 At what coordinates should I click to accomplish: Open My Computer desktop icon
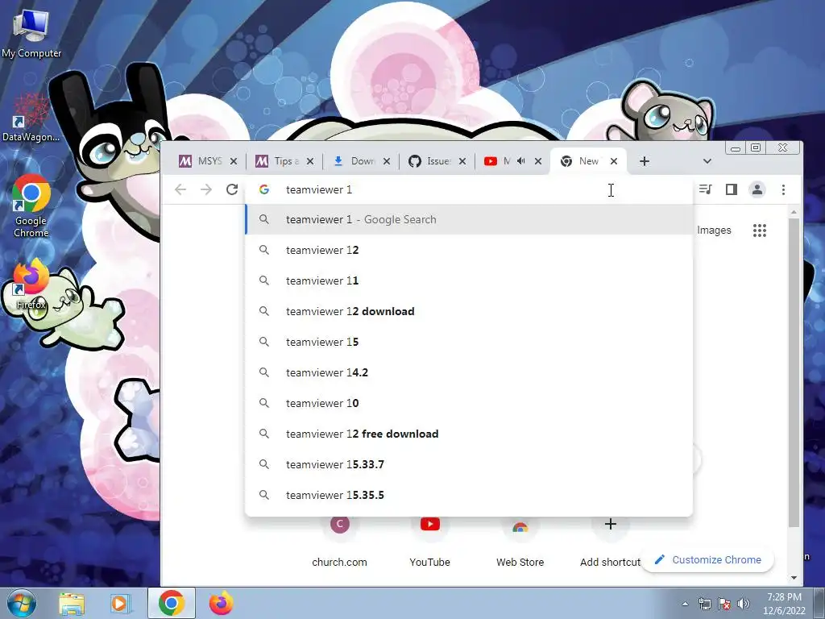click(x=31, y=34)
